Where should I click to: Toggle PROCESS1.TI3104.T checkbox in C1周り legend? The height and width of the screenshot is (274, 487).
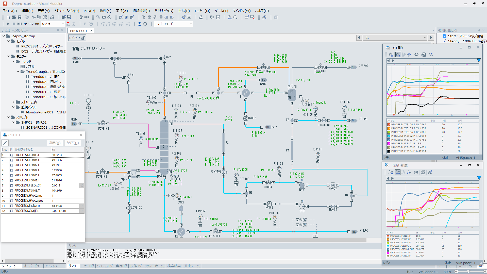tap(389, 125)
